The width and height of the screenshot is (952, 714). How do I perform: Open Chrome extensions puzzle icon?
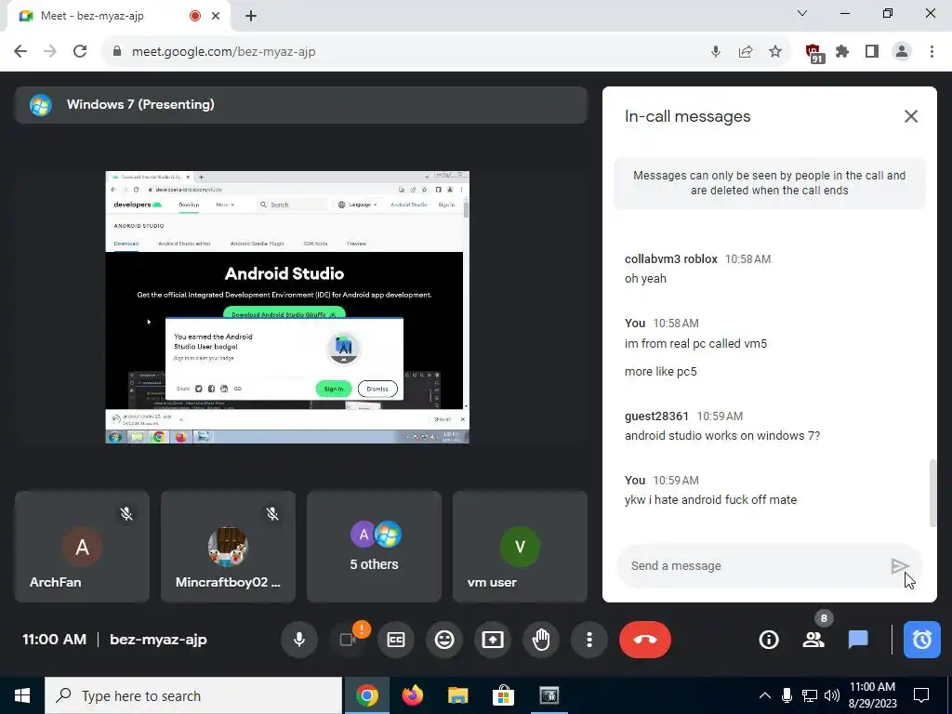(x=842, y=52)
